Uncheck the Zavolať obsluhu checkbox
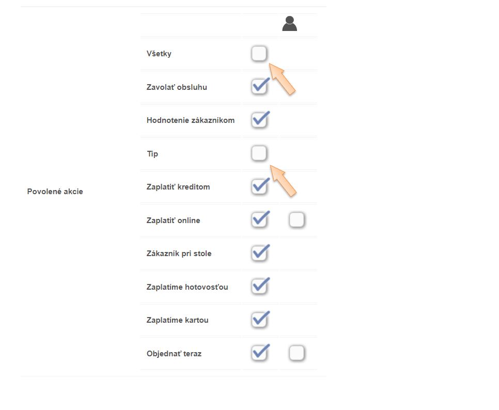The image size is (499, 410). (259, 87)
